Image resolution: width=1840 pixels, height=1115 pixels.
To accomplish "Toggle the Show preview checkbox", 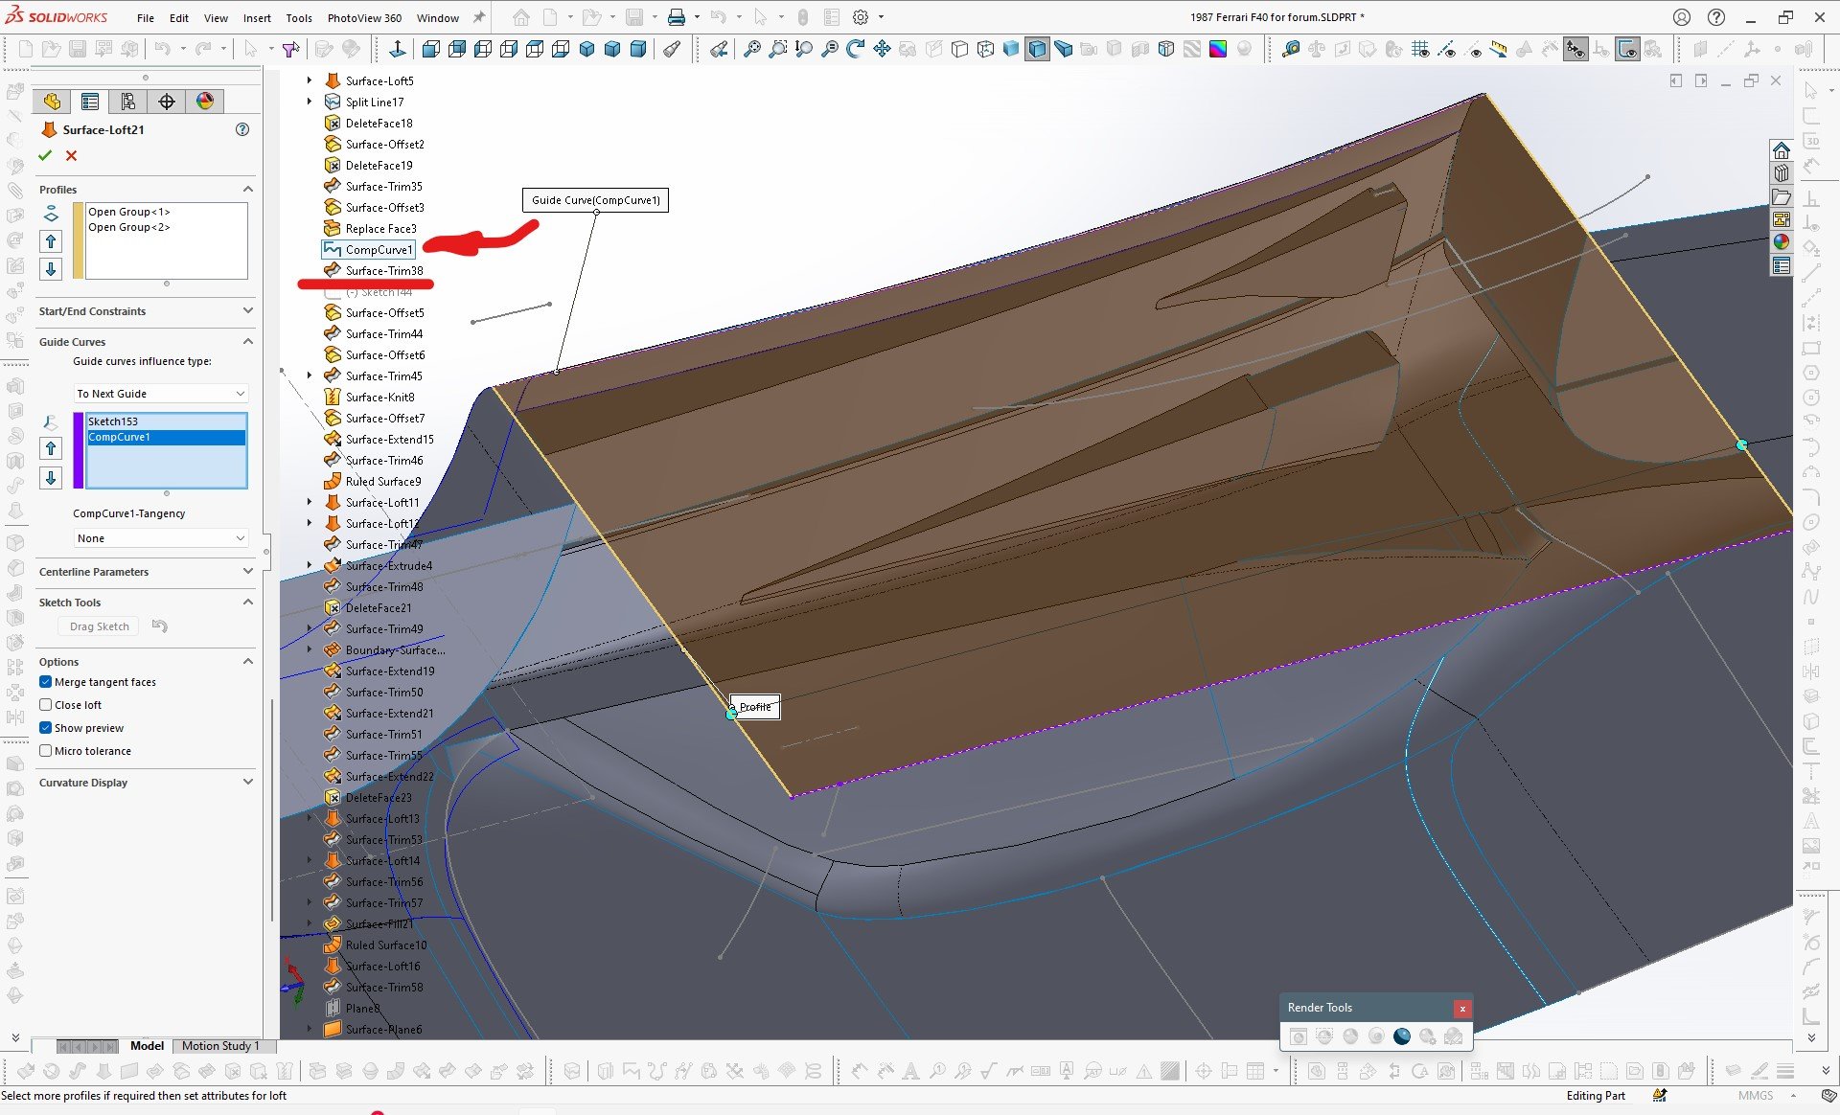I will [45, 728].
